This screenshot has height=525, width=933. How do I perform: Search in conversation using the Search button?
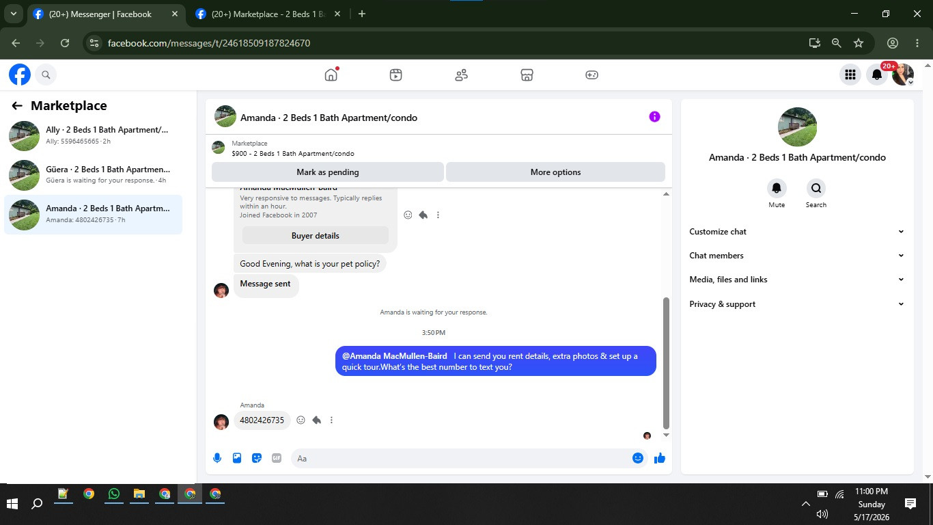tap(816, 188)
